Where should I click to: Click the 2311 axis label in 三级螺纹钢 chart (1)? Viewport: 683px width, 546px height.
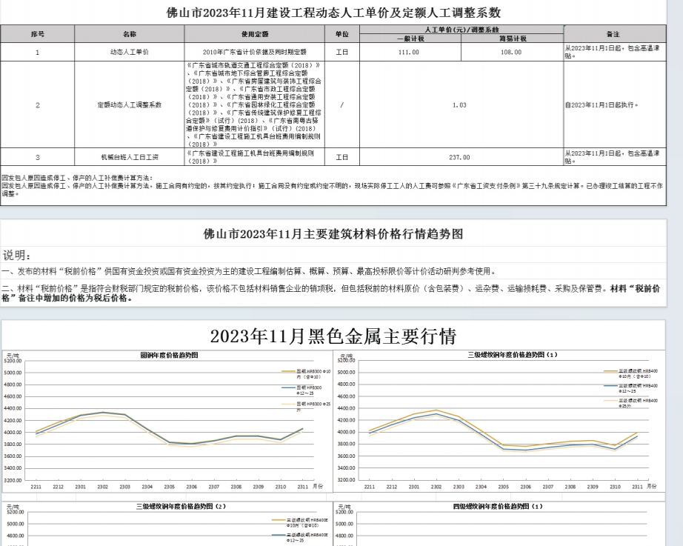tap(637, 487)
